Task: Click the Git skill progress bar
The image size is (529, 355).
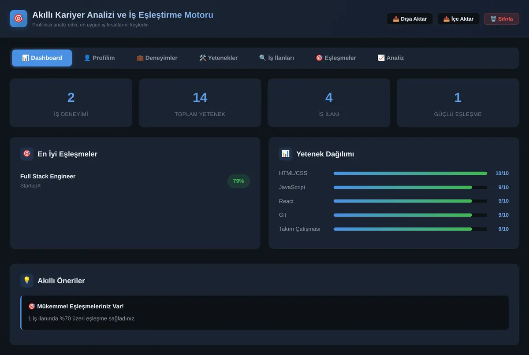Action: click(410, 215)
